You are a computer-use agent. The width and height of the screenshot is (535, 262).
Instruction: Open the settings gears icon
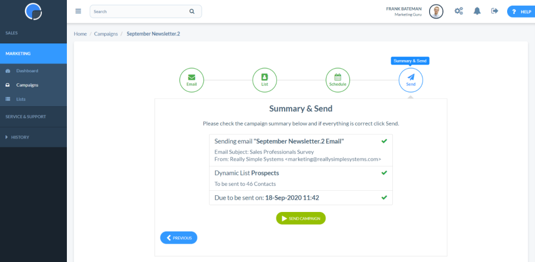tap(459, 11)
